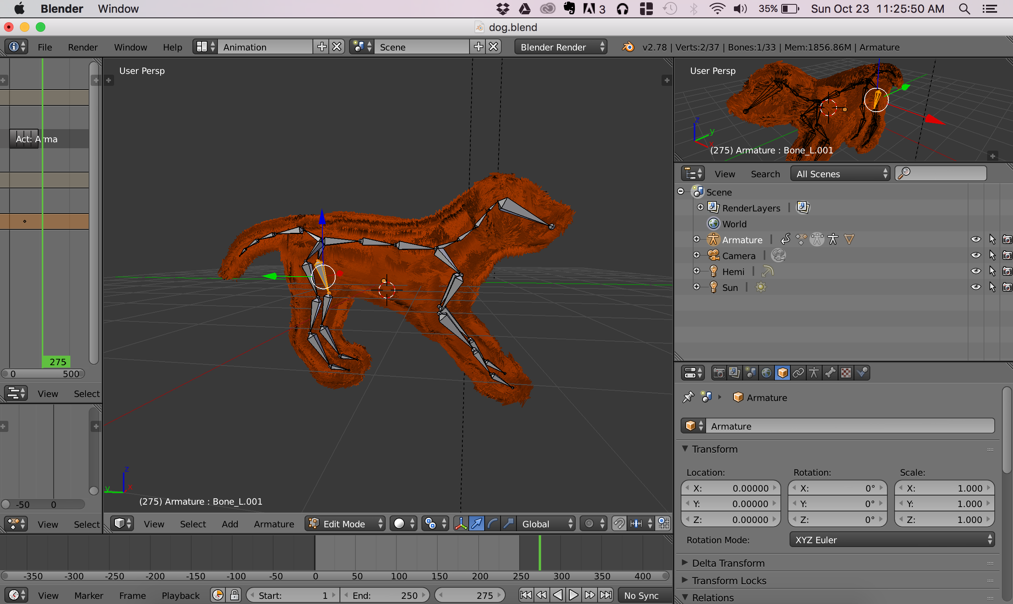
Task: Expand the Delta Transform panel
Action: tap(728, 563)
